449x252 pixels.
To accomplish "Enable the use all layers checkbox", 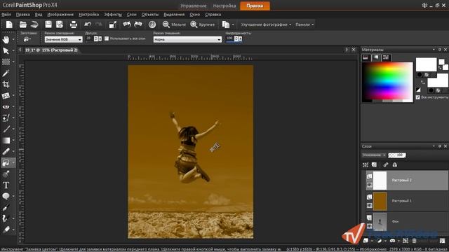I will (107, 38).
